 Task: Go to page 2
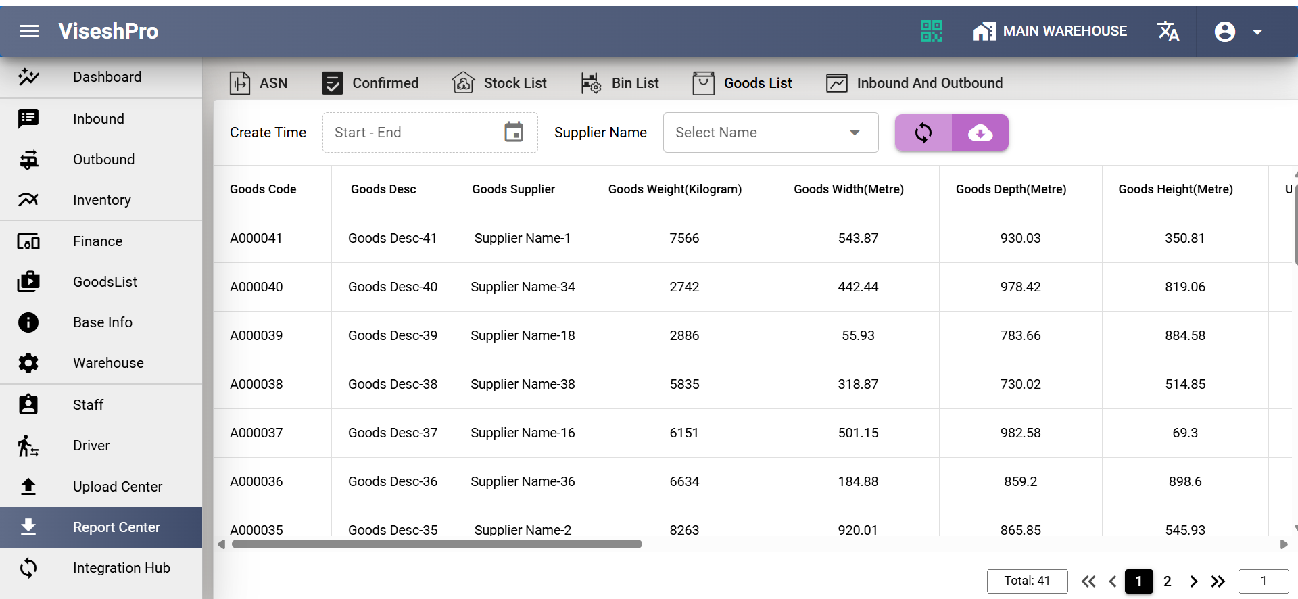(1167, 581)
